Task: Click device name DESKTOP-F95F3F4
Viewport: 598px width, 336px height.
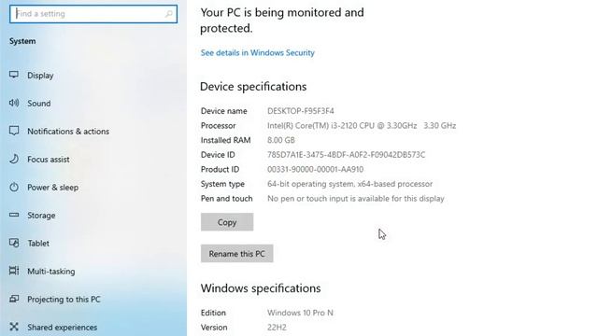Action: coord(301,111)
